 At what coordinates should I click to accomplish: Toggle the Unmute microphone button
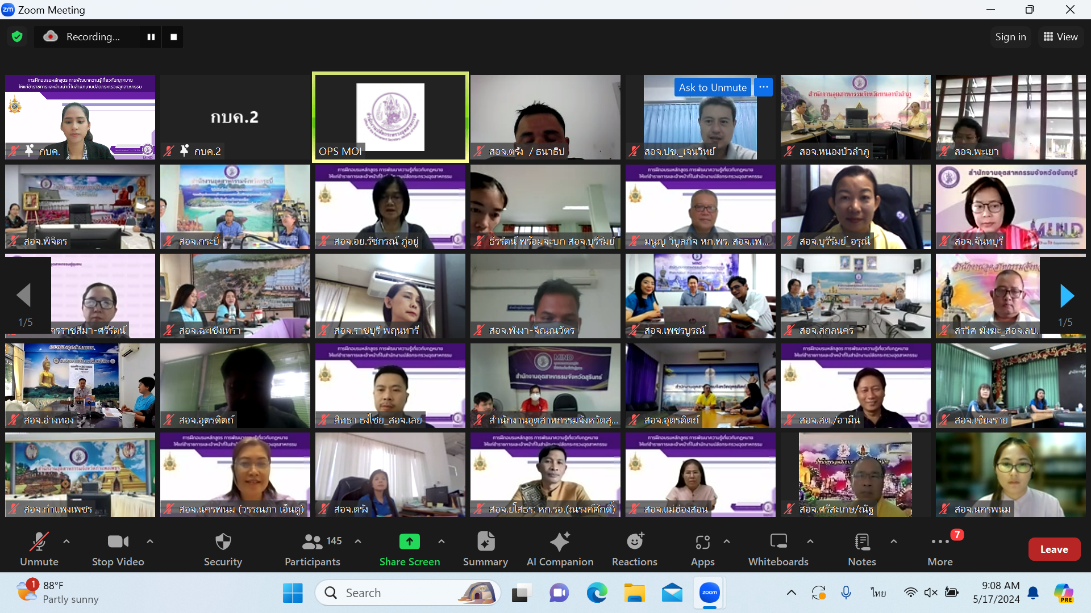pyautogui.click(x=39, y=542)
